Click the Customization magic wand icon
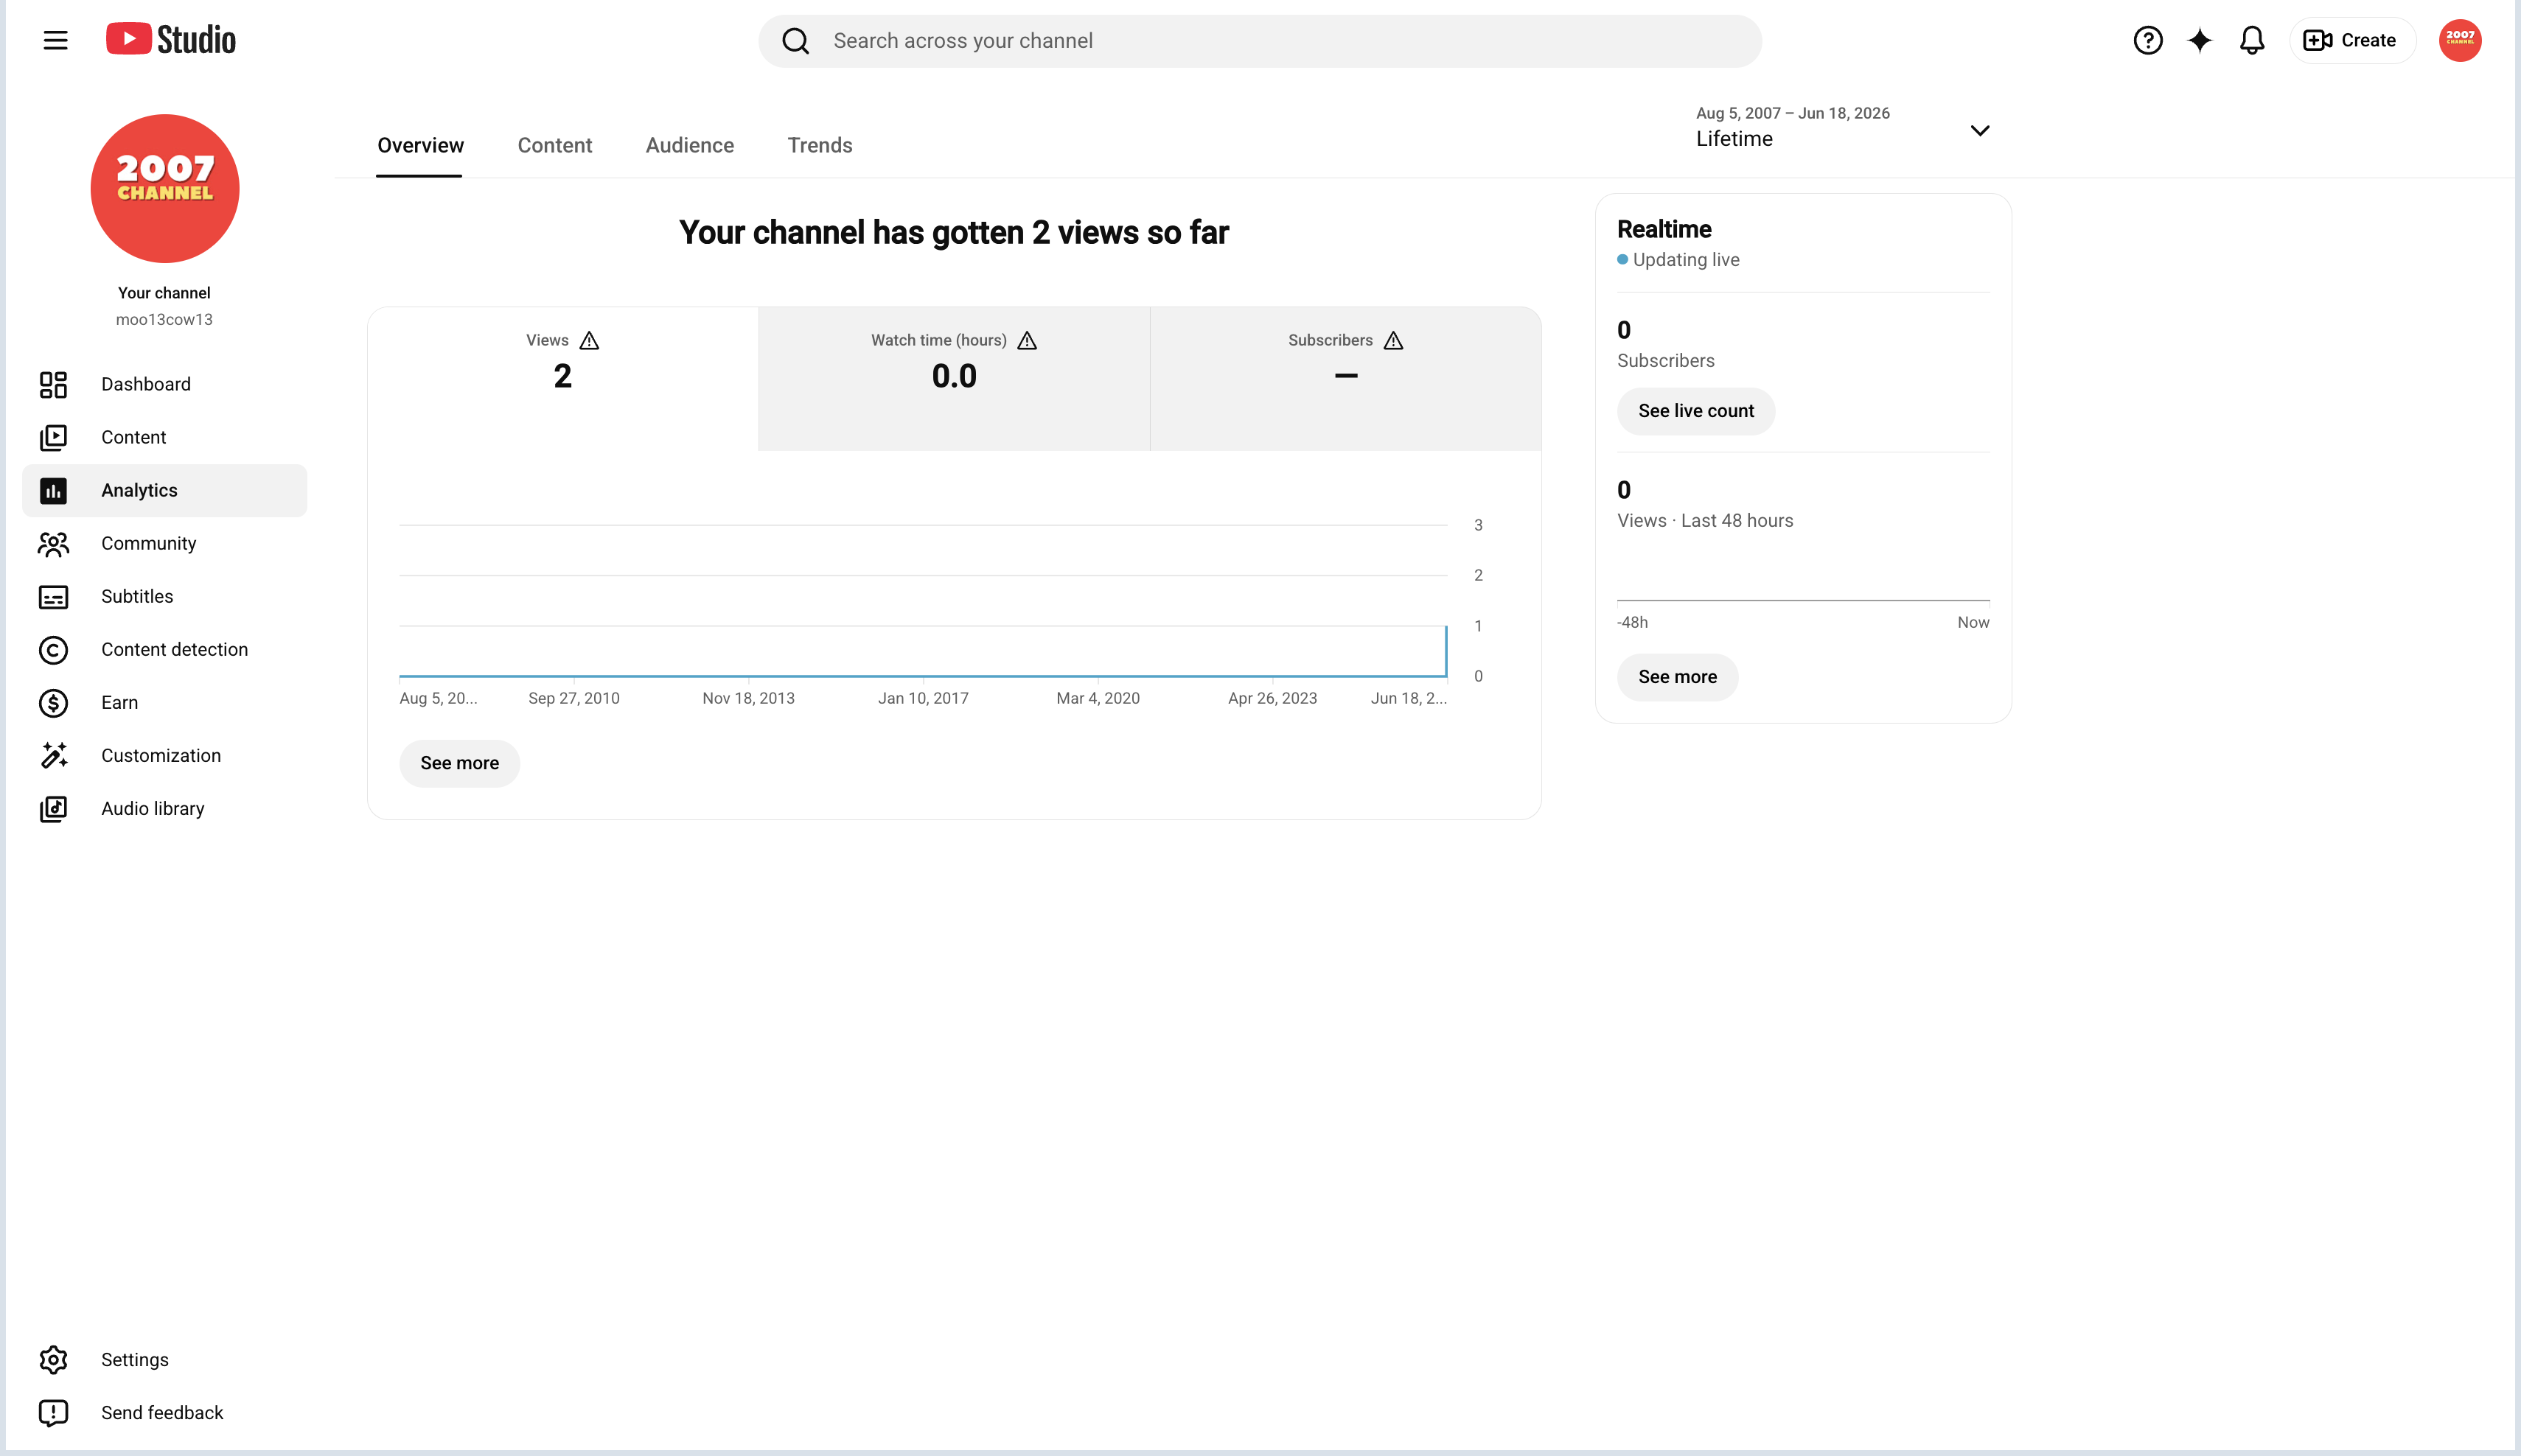This screenshot has width=2521, height=1456. tap(53, 755)
